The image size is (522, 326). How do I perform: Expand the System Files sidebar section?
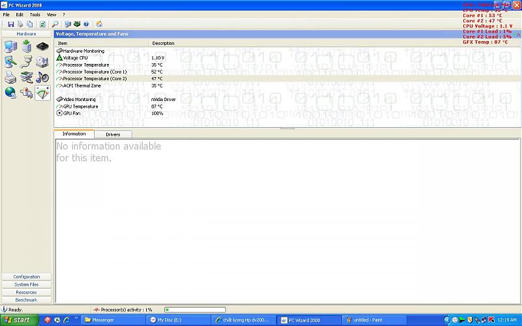click(x=27, y=284)
